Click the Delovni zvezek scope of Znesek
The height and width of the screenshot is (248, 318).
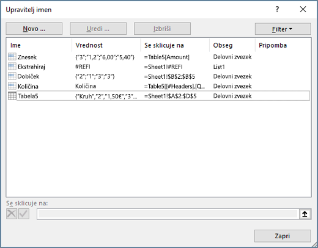coord(232,57)
